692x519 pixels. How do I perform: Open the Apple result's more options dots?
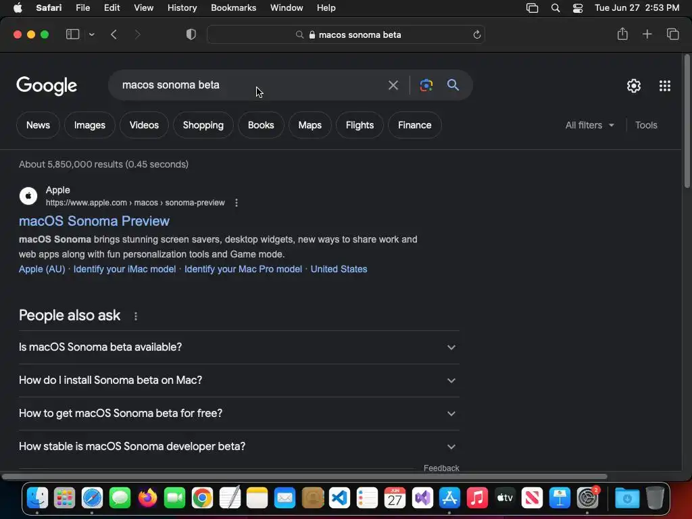(237, 203)
